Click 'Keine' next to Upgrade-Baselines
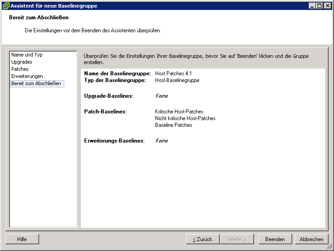The width and height of the screenshot is (334, 251). click(161, 96)
